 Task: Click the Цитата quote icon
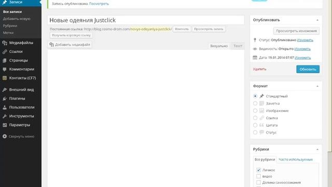[x=261, y=125]
